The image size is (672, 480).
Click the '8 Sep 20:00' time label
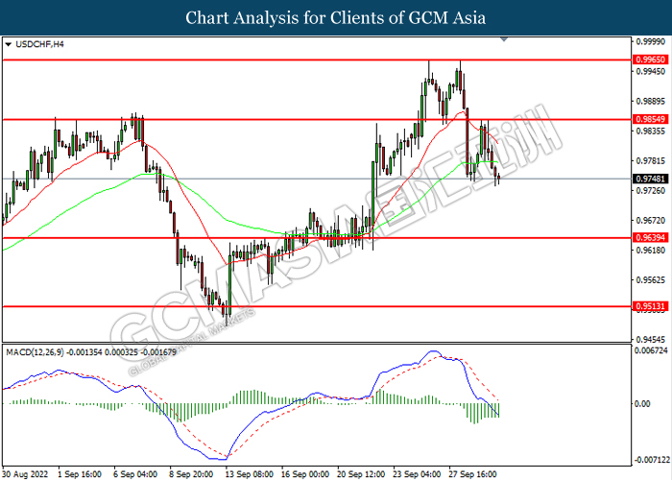192,474
